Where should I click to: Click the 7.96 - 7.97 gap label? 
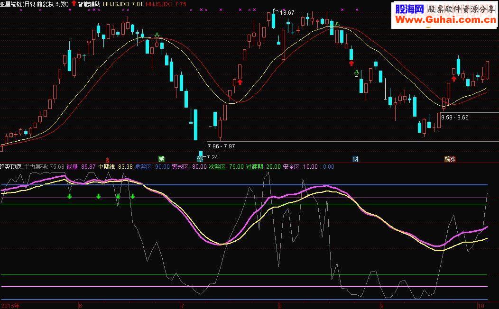tap(221, 146)
